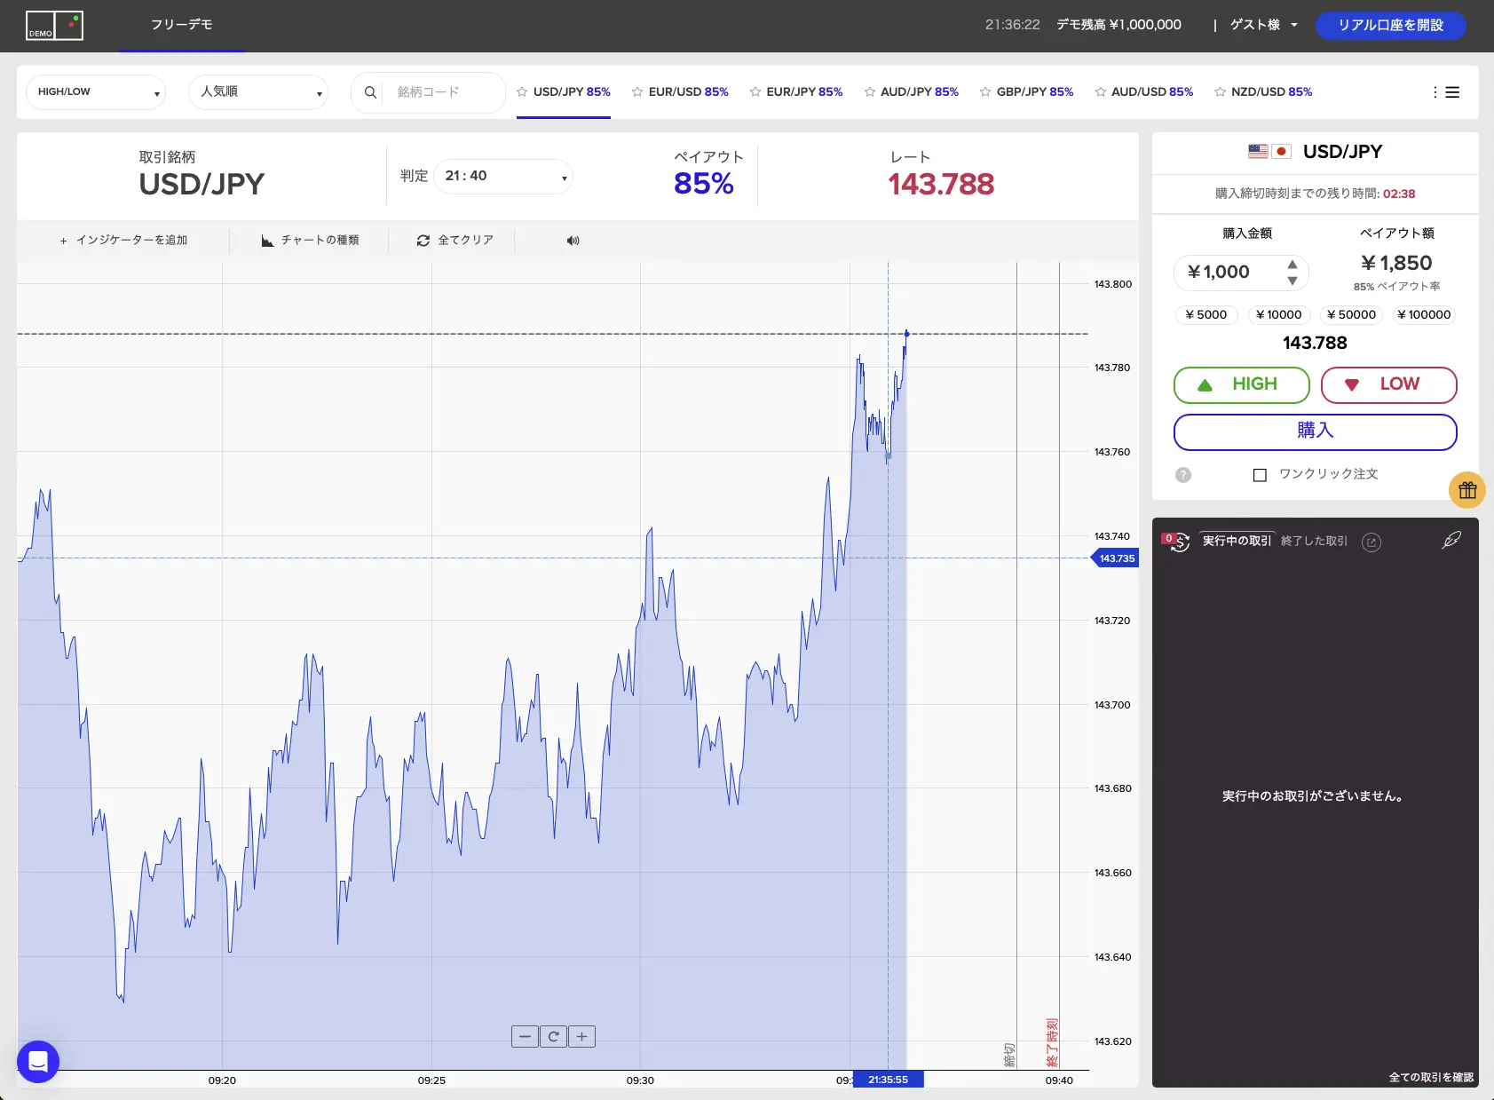Screen dimensions: 1494x1100
Task: Switch to the EUR/USD 85% tab
Action: pos(688,92)
